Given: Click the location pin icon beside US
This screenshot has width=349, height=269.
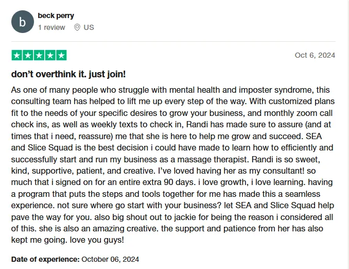Looking at the screenshot, I should pos(77,27).
